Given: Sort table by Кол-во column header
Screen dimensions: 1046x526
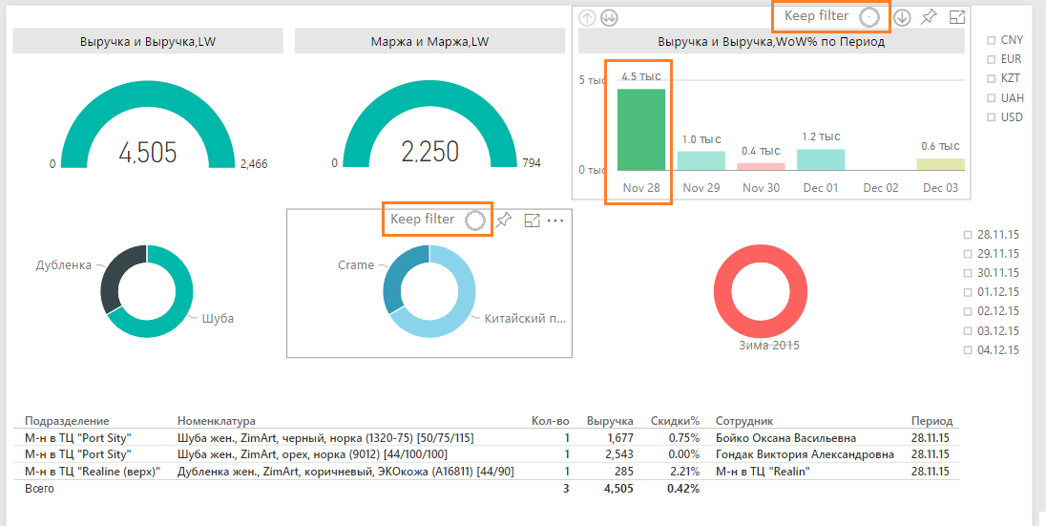Looking at the screenshot, I should pyautogui.click(x=551, y=421).
